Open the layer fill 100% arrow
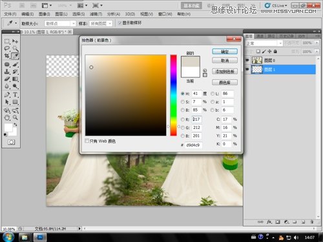 317,52
